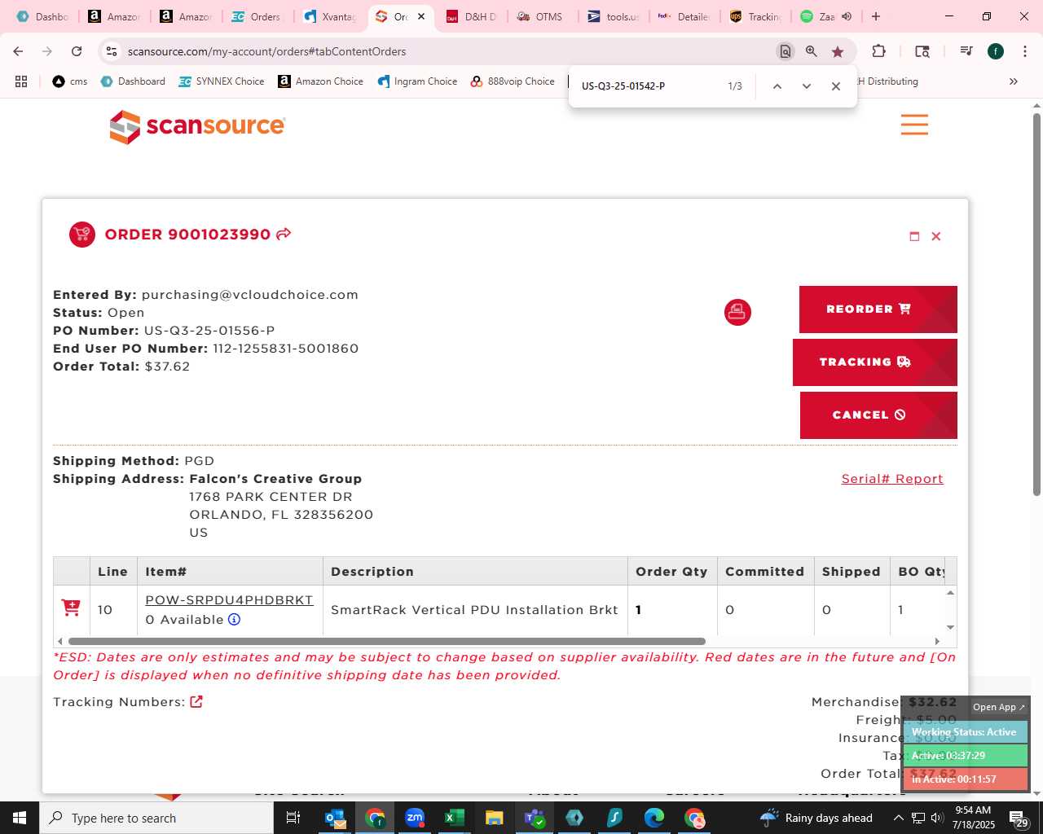This screenshot has width=1043, height=834.
Task: Open item POW-SRPDU4PHDBRKT link
Action: click(x=229, y=600)
